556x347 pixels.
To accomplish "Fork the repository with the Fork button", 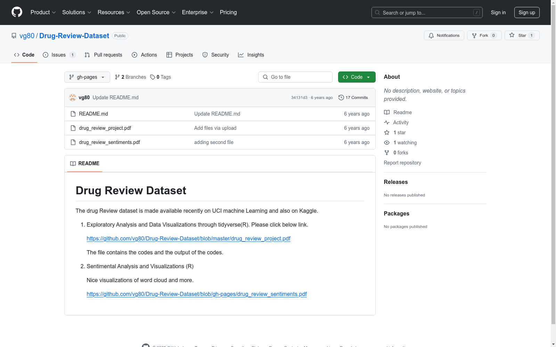I will 484,35.
